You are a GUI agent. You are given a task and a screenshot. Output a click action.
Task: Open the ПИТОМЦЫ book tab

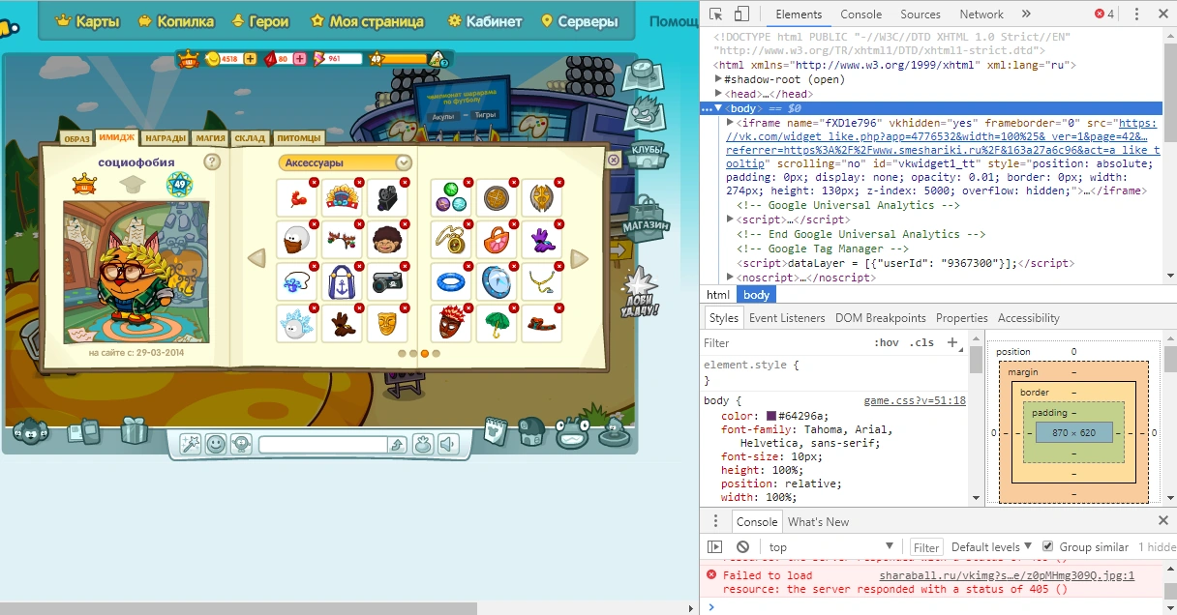[x=298, y=138]
